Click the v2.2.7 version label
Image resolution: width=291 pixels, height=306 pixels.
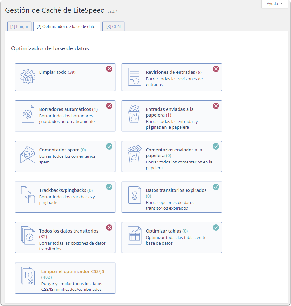[112, 11]
